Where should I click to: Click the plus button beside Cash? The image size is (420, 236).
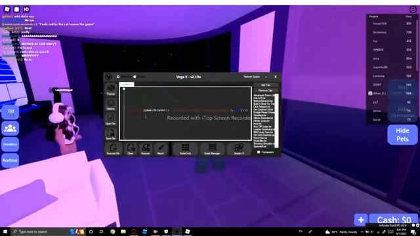tap(361, 220)
